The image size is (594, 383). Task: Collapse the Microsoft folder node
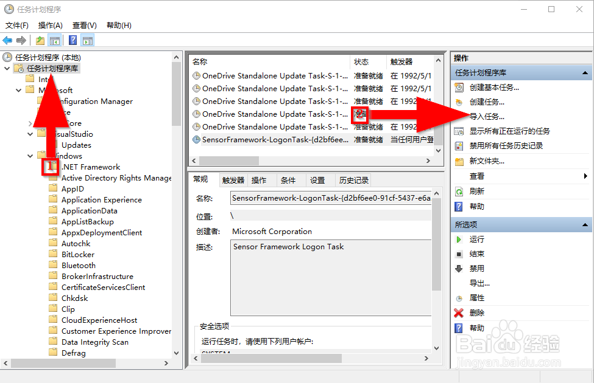(18, 90)
